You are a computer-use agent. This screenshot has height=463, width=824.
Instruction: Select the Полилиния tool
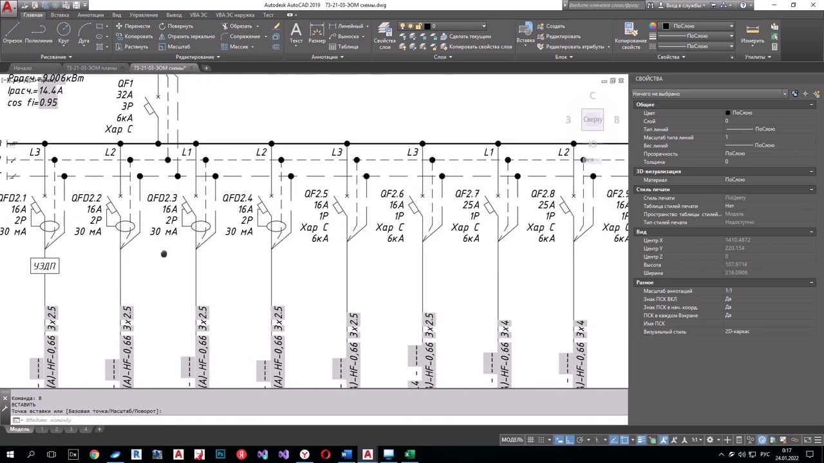coord(39,33)
